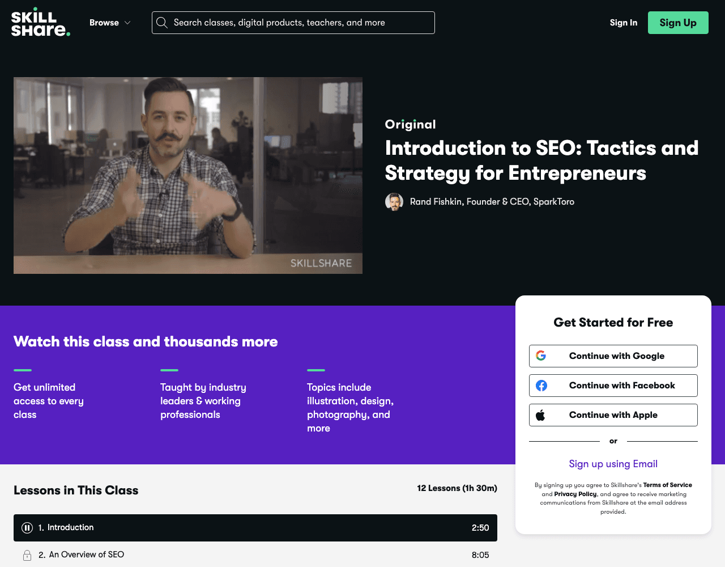Select lesson 1. Introduction row
Image resolution: width=725 pixels, height=567 pixels.
click(x=255, y=528)
